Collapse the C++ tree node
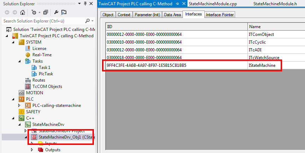The width and height of the screenshot is (305, 153). 13,118
